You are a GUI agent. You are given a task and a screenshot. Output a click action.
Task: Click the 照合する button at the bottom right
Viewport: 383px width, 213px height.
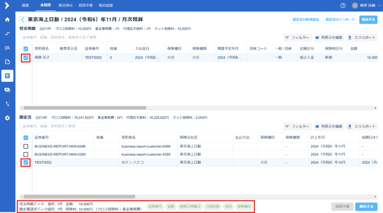point(366,207)
